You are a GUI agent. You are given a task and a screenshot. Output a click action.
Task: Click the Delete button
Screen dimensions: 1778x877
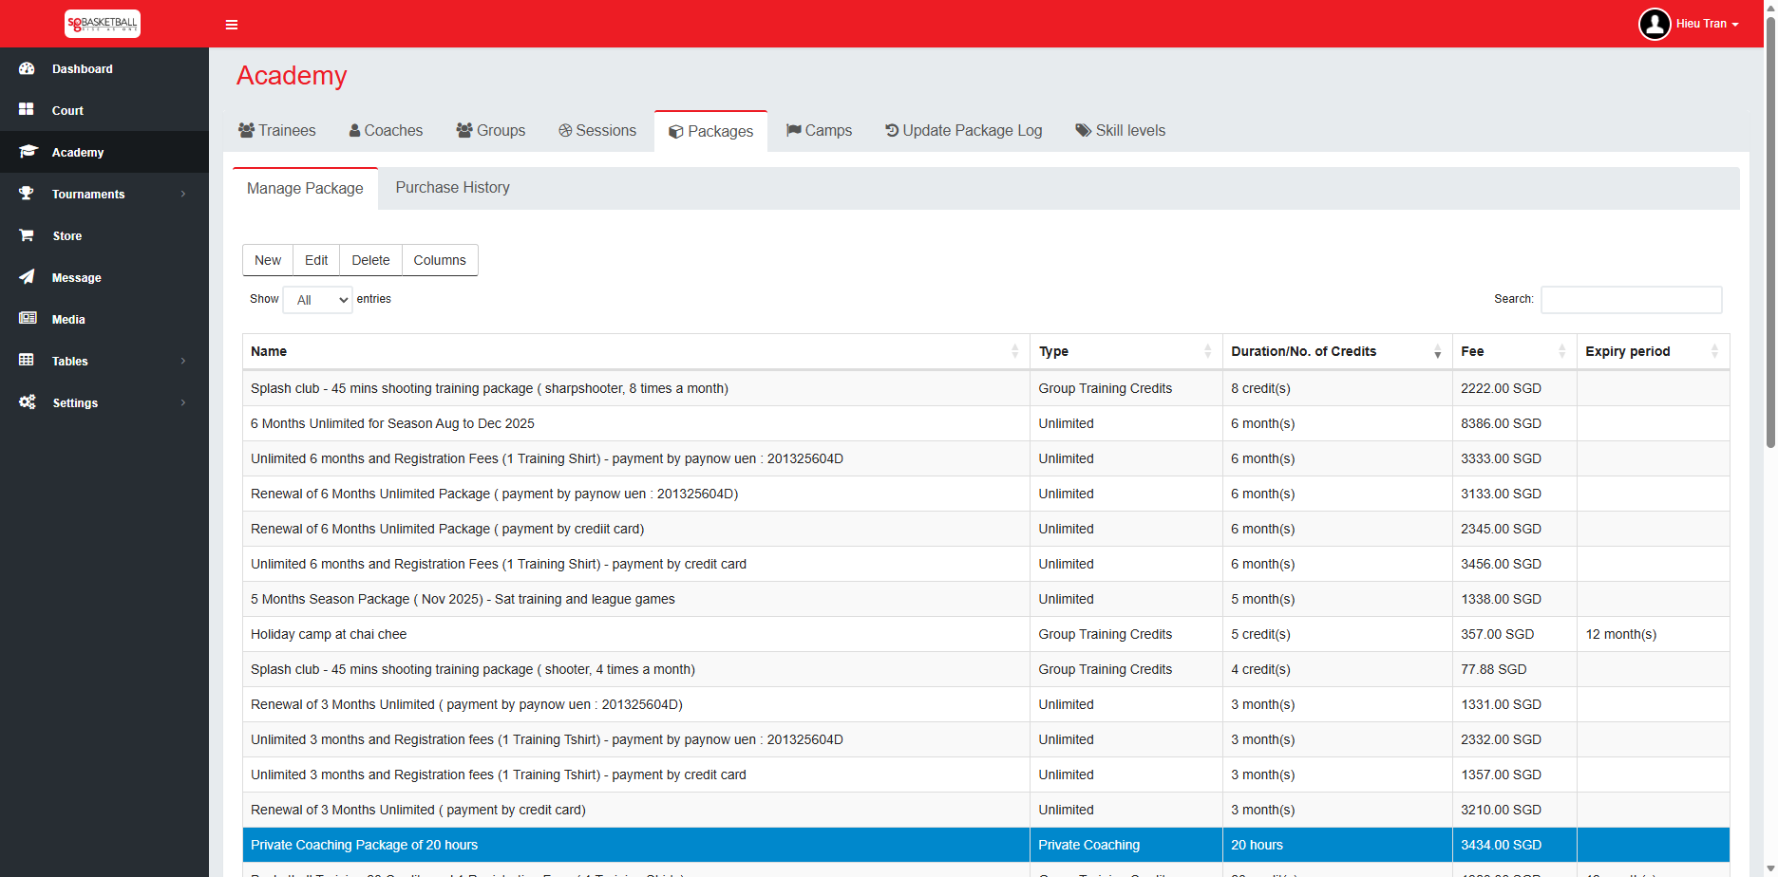pos(370,260)
